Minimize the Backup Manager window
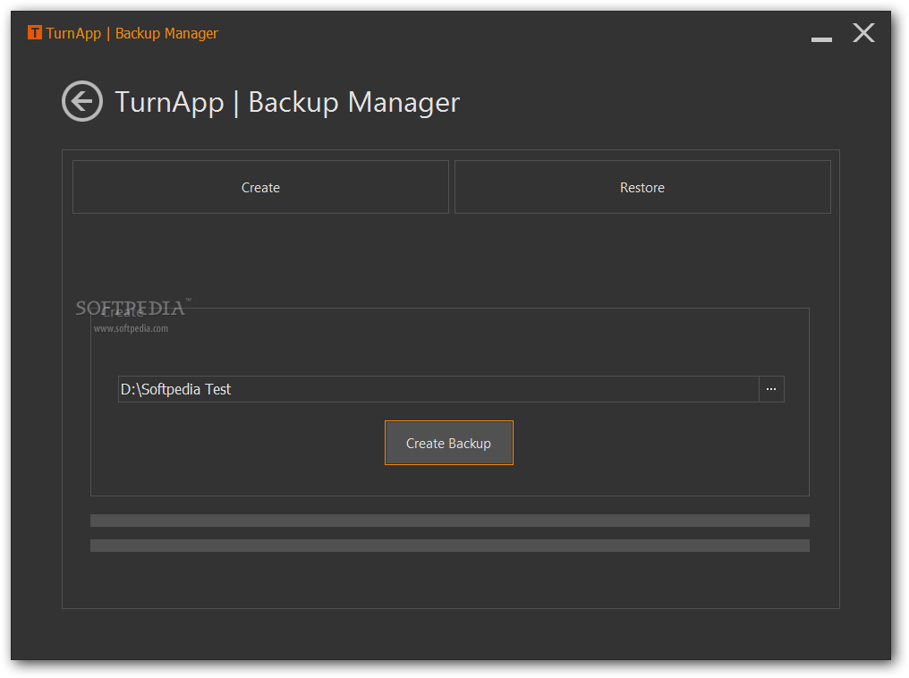The width and height of the screenshot is (909, 678). point(821,38)
